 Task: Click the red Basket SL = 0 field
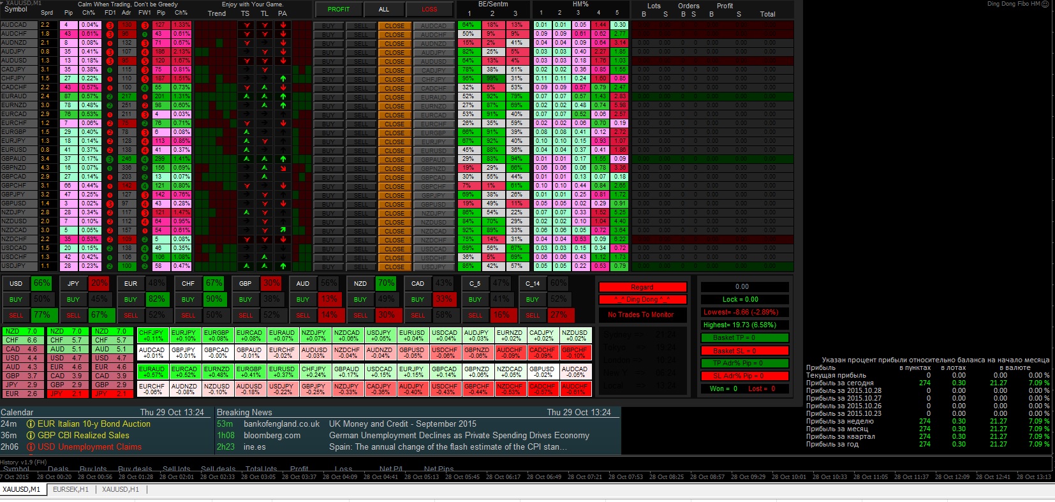pos(744,351)
